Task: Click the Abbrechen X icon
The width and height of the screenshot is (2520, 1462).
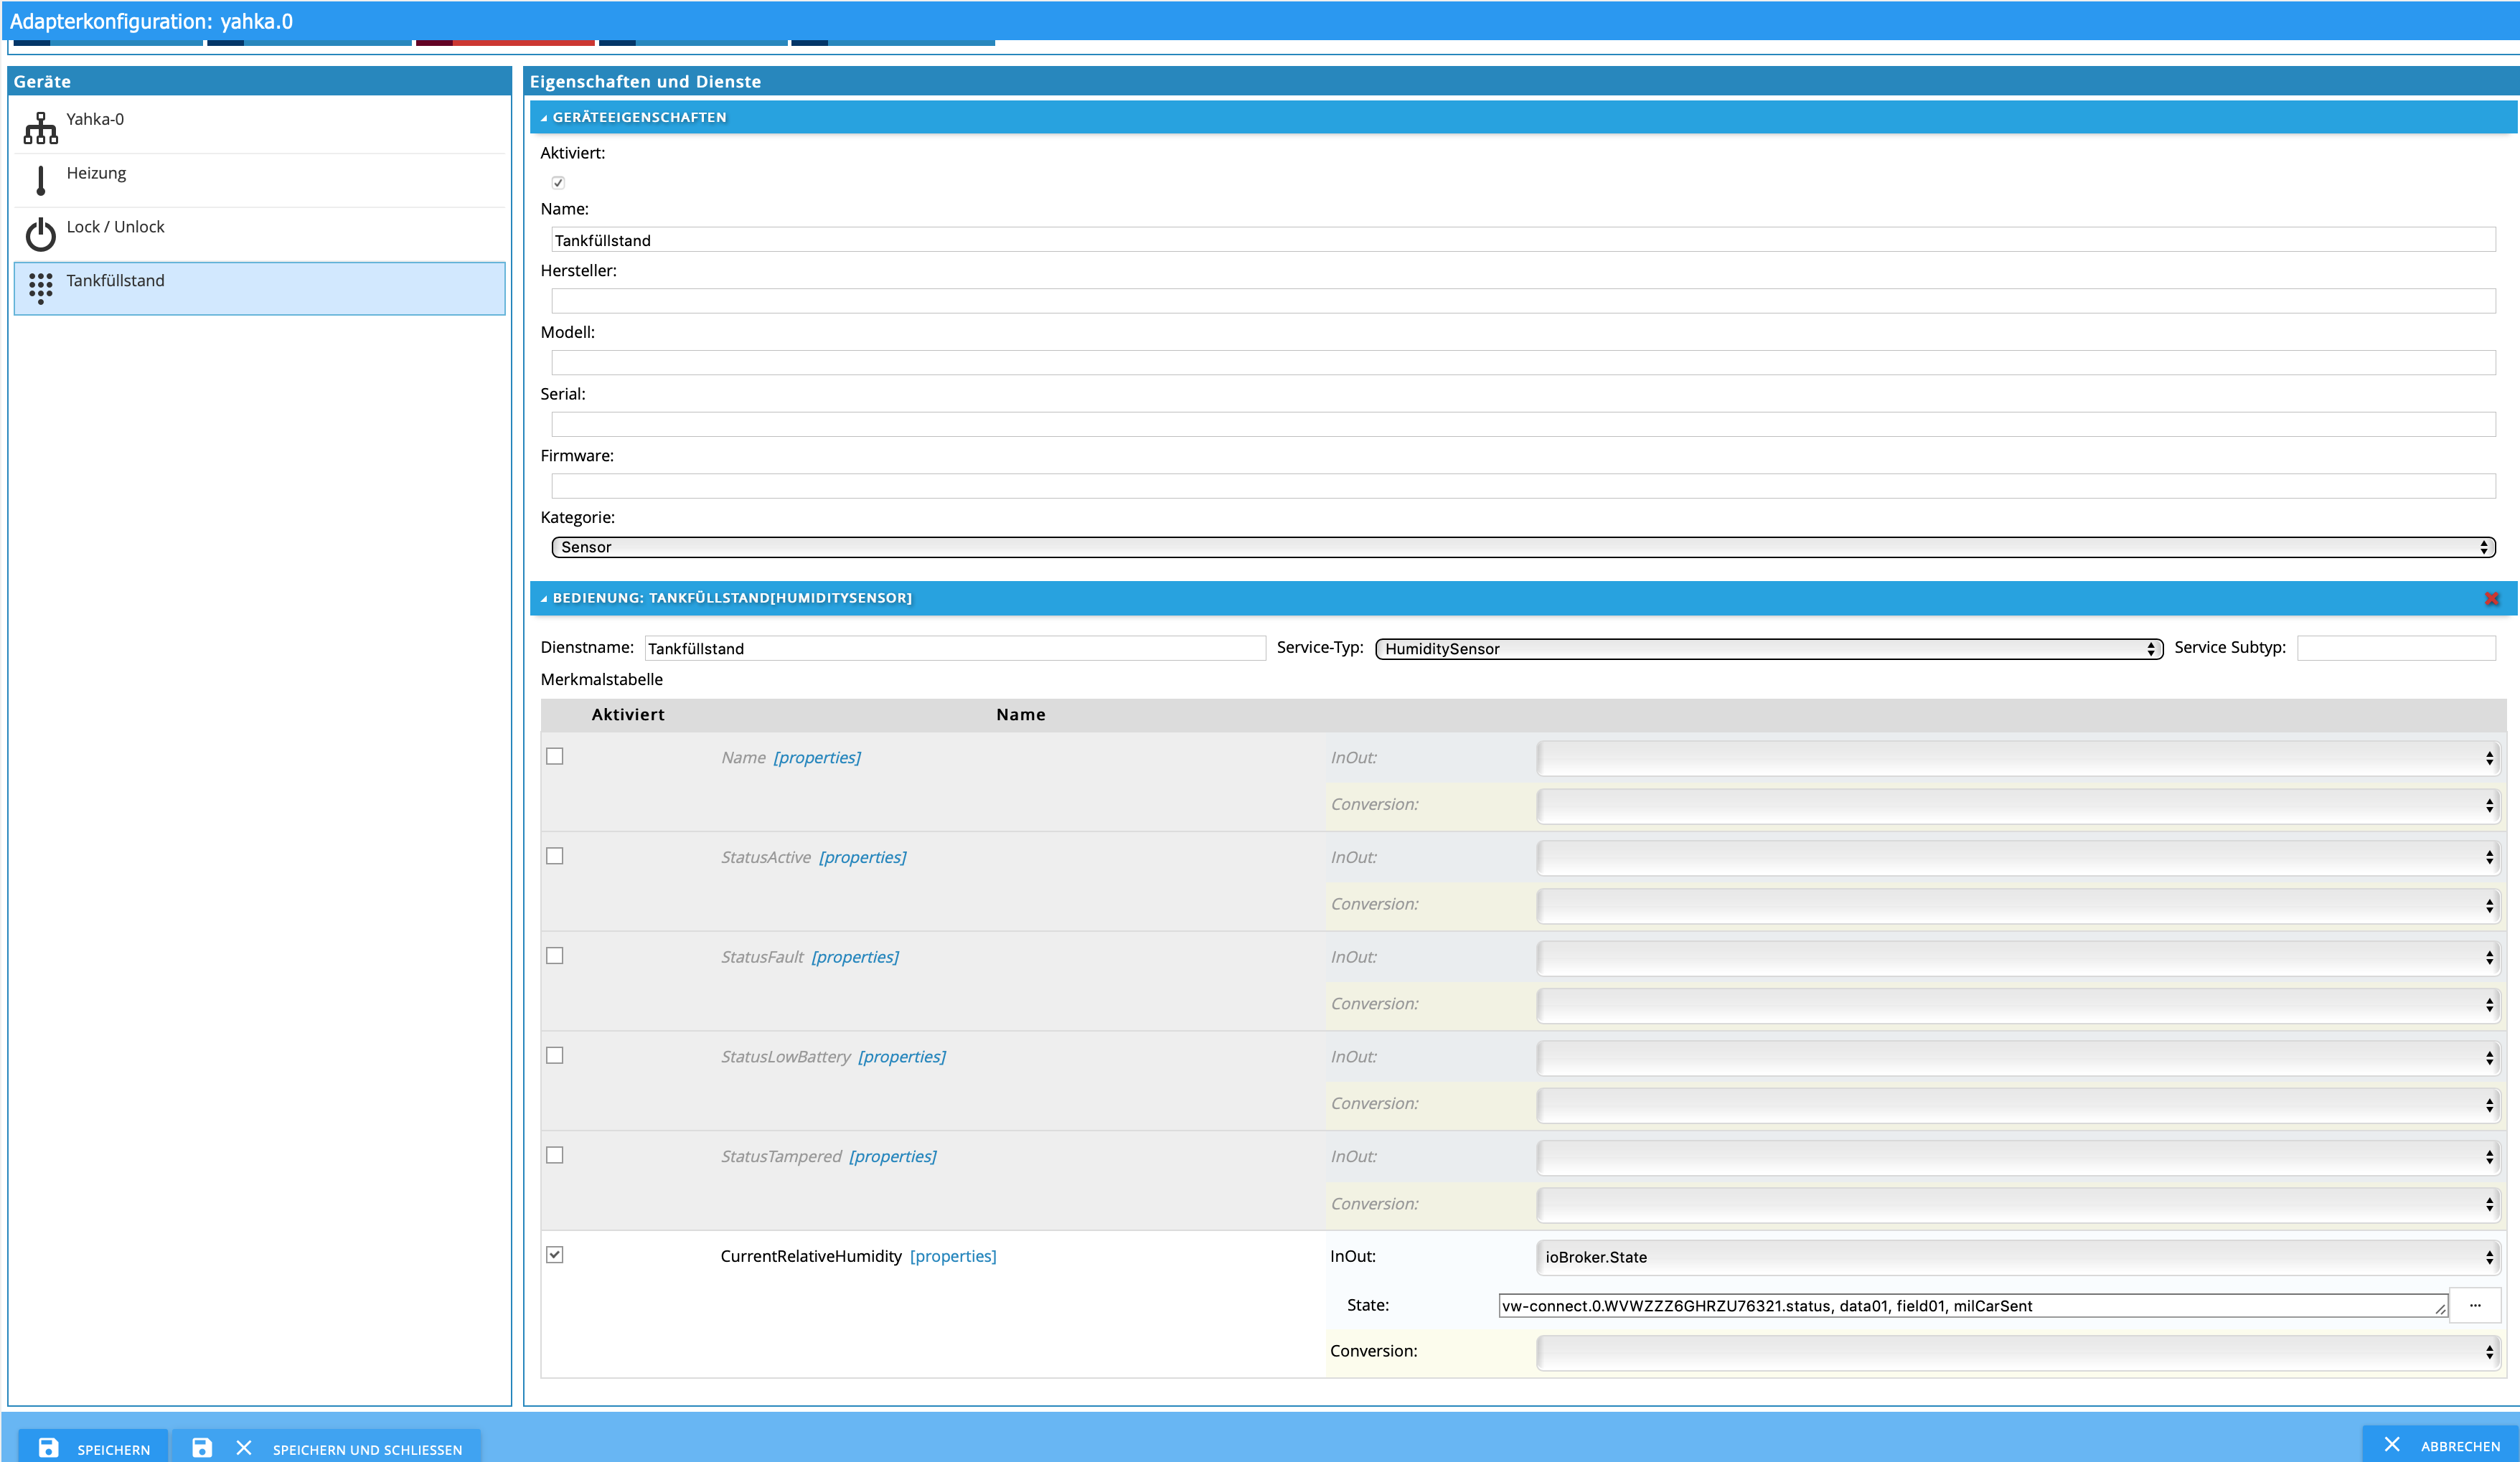Action: 2391,1445
